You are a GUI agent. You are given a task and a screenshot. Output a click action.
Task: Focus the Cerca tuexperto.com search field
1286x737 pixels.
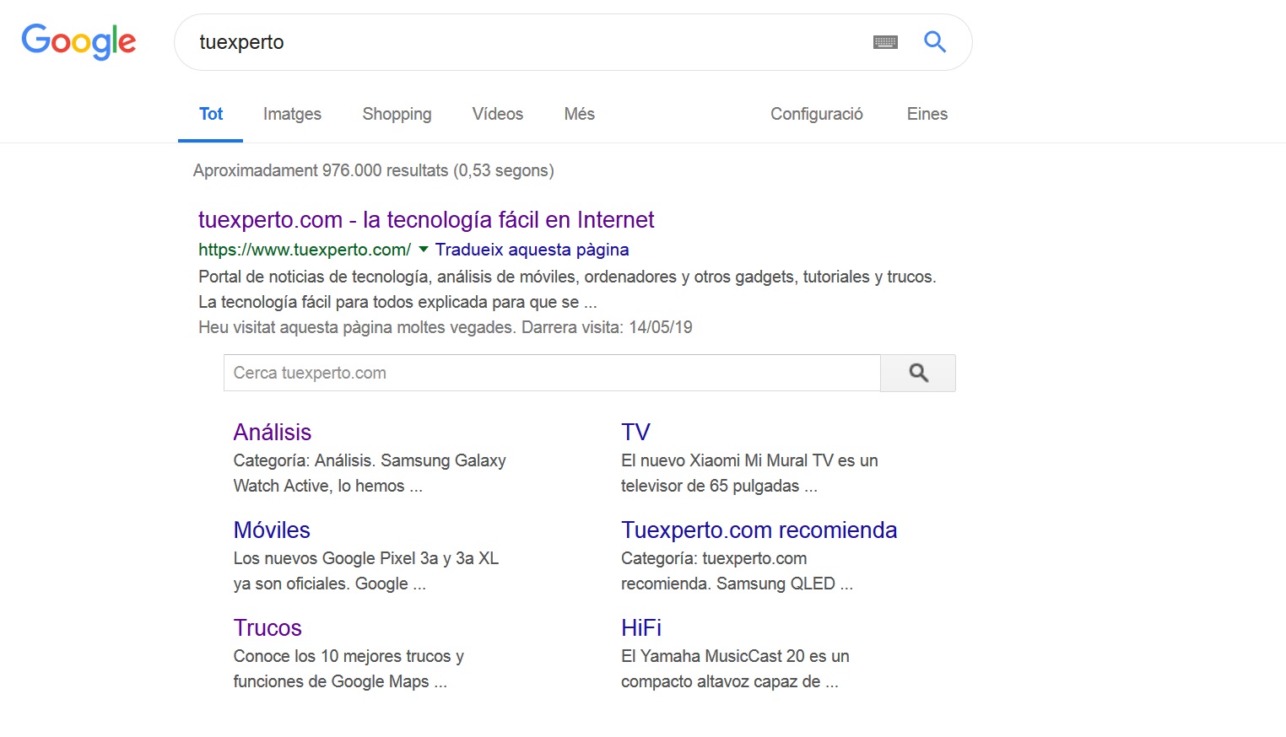click(x=551, y=373)
